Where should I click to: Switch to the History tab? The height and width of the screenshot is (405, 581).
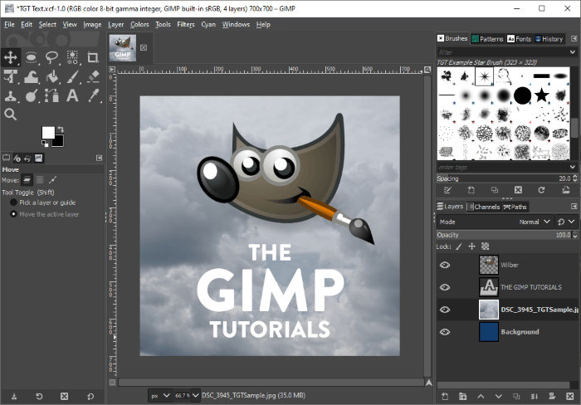tap(549, 38)
